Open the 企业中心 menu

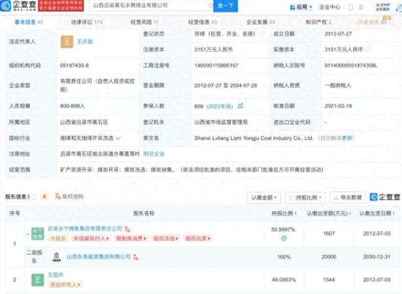point(330,7)
